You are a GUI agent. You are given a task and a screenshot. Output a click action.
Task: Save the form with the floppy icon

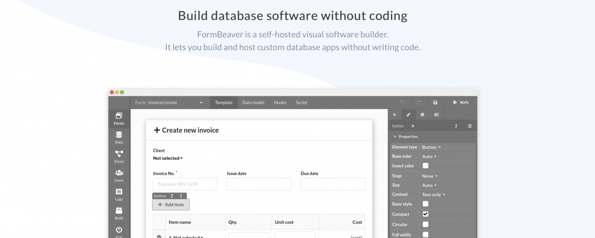click(x=435, y=103)
